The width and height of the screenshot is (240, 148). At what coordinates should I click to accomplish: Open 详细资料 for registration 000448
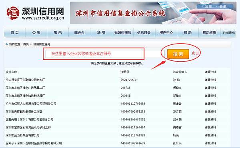(210, 96)
